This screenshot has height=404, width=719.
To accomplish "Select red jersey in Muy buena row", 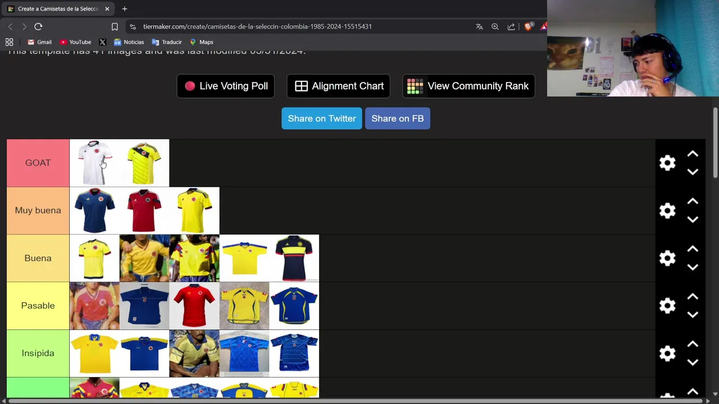I will point(144,210).
